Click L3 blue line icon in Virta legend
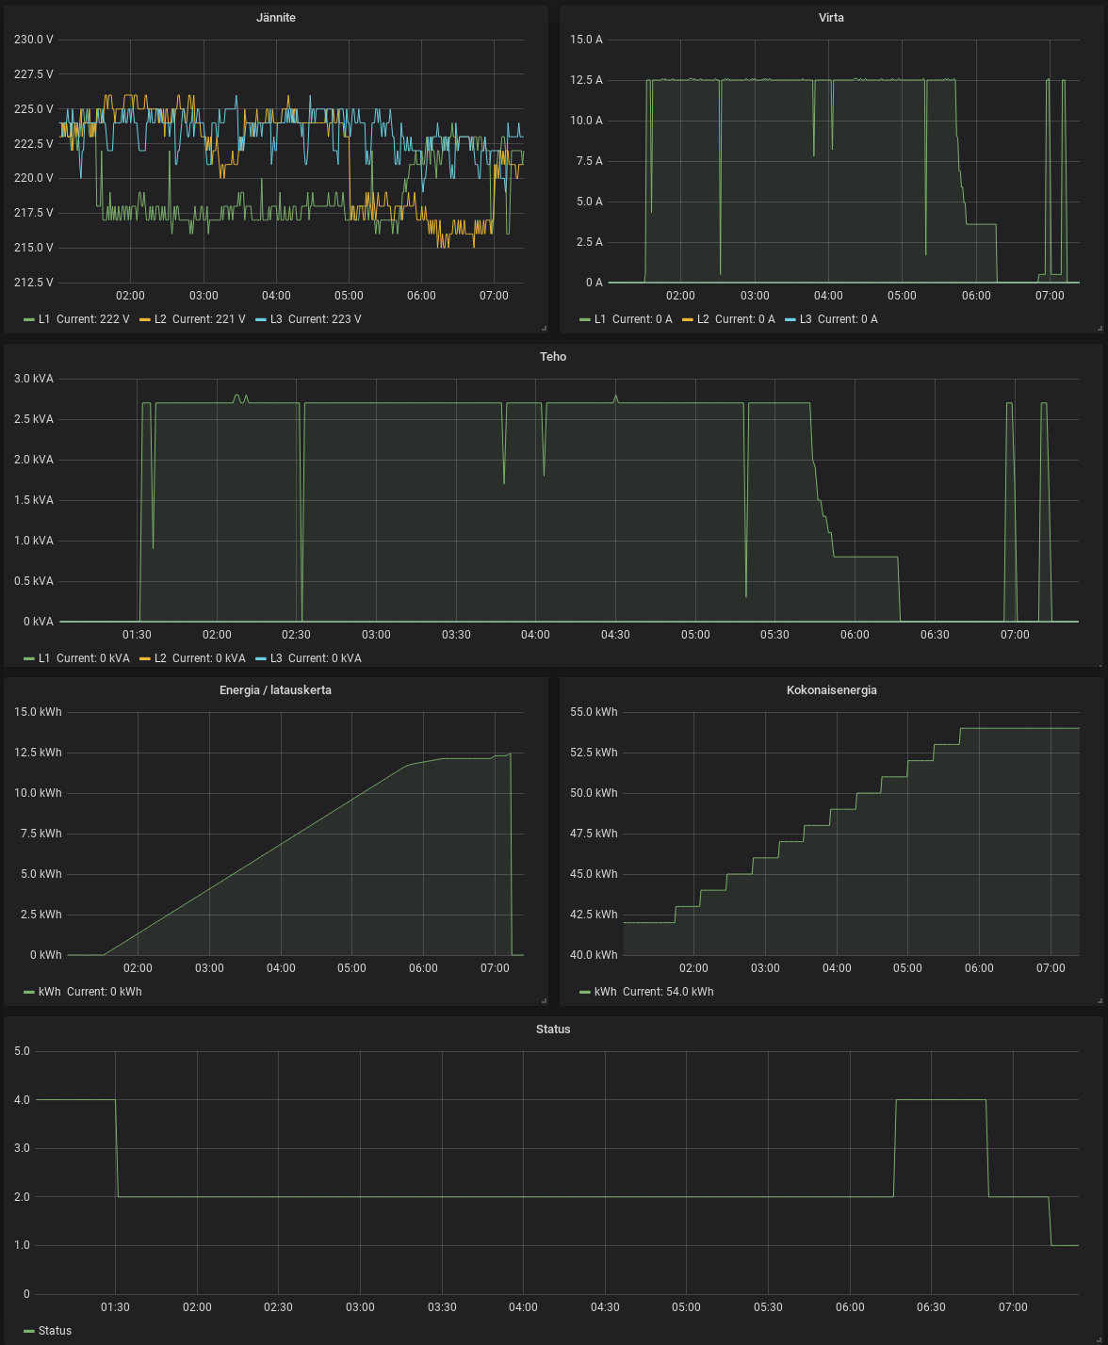Image resolution: width=1108 pixels, height=1345 pixels. pyautogui.click(x=790, y=319)
